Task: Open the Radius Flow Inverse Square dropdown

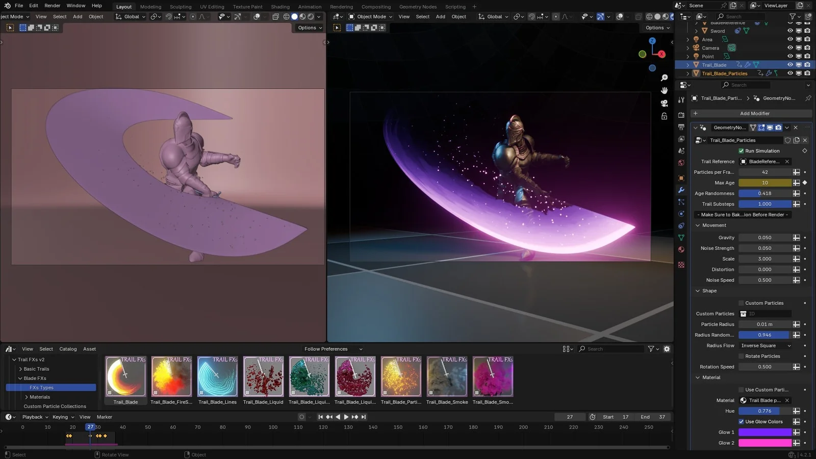Action: pos(766,346)
